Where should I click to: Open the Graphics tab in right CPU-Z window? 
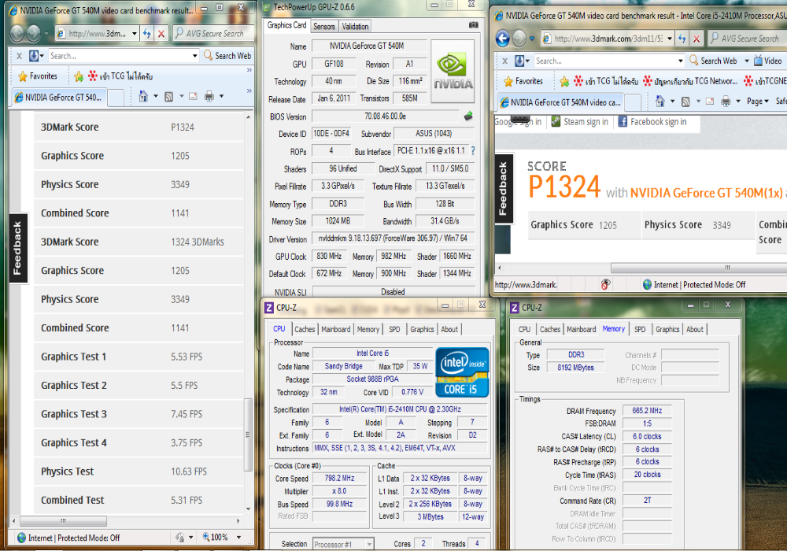667,329
